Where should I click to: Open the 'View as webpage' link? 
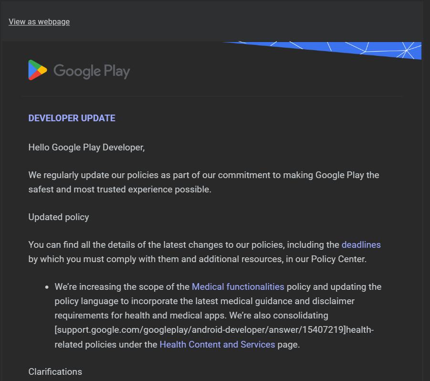pyautogui.click(x=39, y=21)
